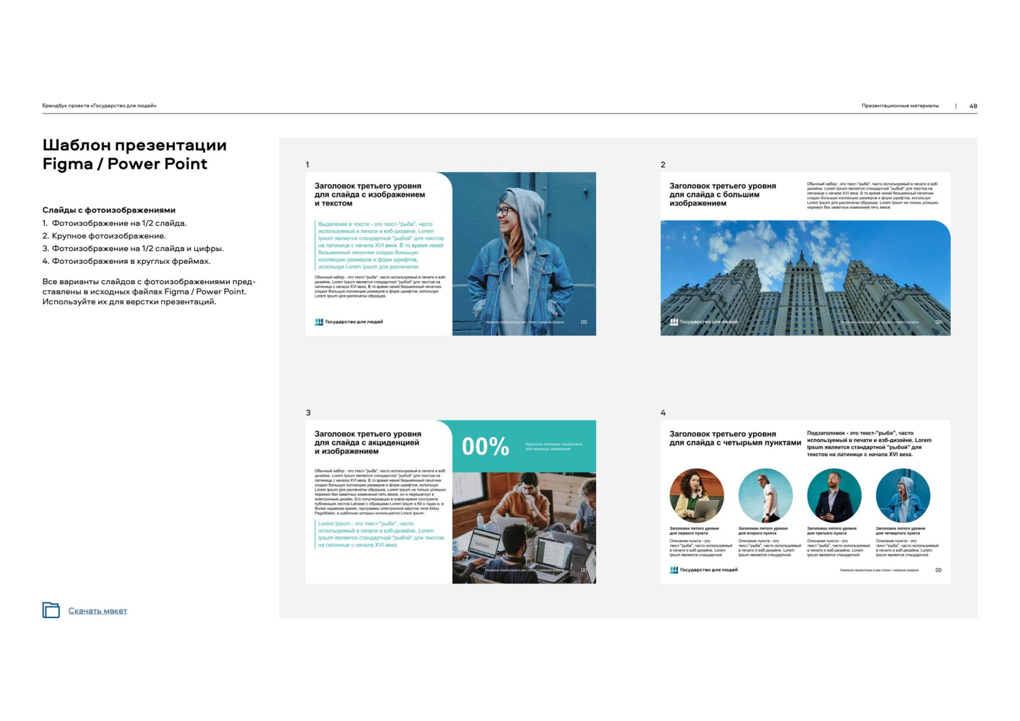Screen dimensions: 1020x721
Task: Select the circular photo of woman in blue hood
Action: coord(903,496)
